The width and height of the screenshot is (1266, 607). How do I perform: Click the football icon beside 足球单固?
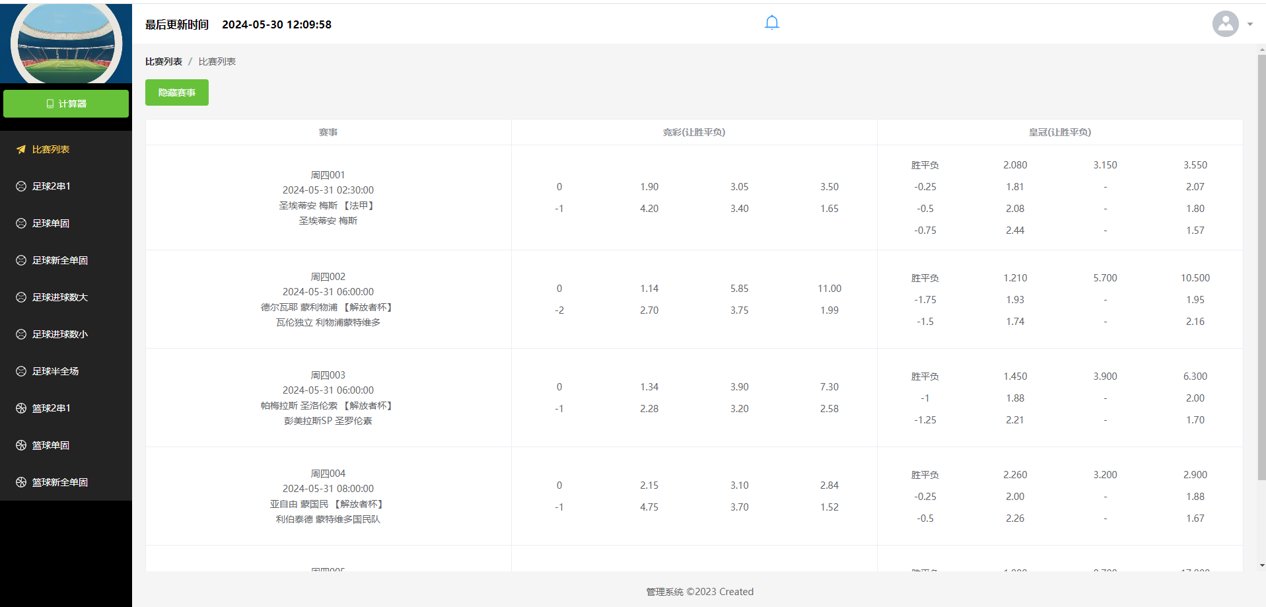[x=21, y=223]
